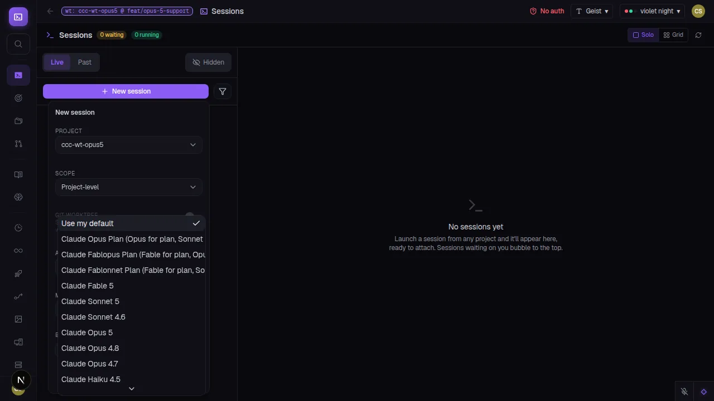
Task: Open the book icon in the sidebar
Action: (18, 174)
